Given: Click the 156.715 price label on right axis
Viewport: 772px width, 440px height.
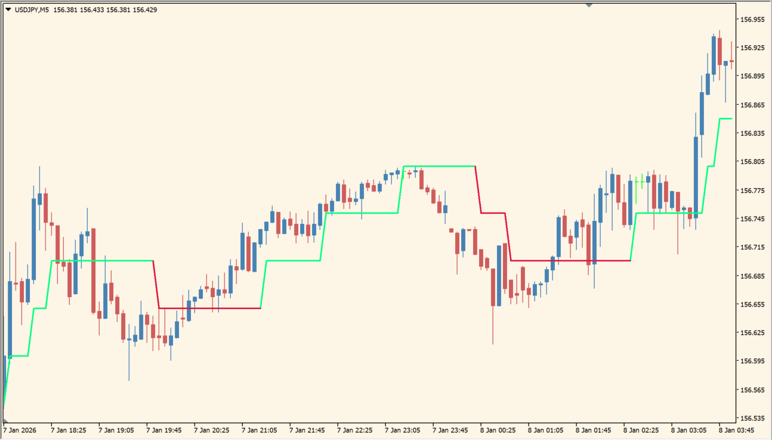Looking at the screenshot, I should [x=752, y=247].
